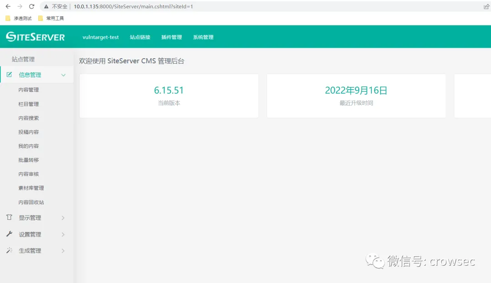
Task: Select 显示管理 in the sidebar
Action: (x=30, y=217)
